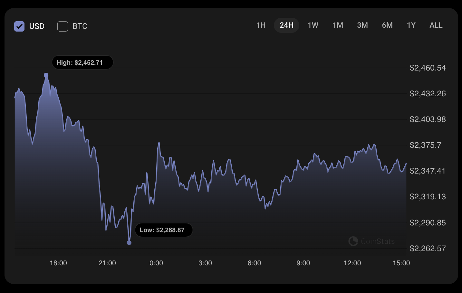The width and height of the screenshot is (462, 293).
Task: Select the 24H time range tab
Action: coord(286,25)
